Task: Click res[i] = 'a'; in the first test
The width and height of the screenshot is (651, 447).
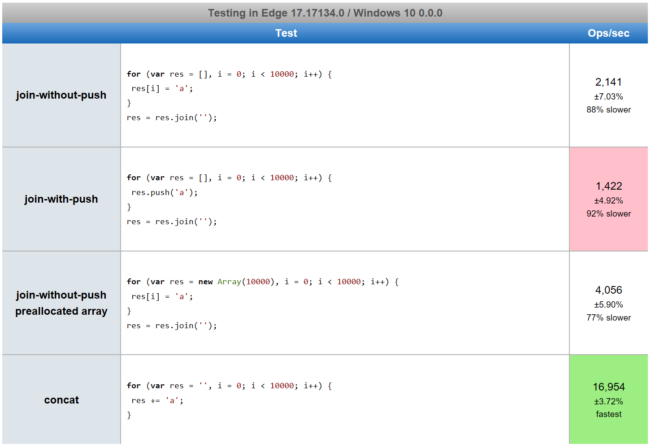Action: tap(162, 88)
